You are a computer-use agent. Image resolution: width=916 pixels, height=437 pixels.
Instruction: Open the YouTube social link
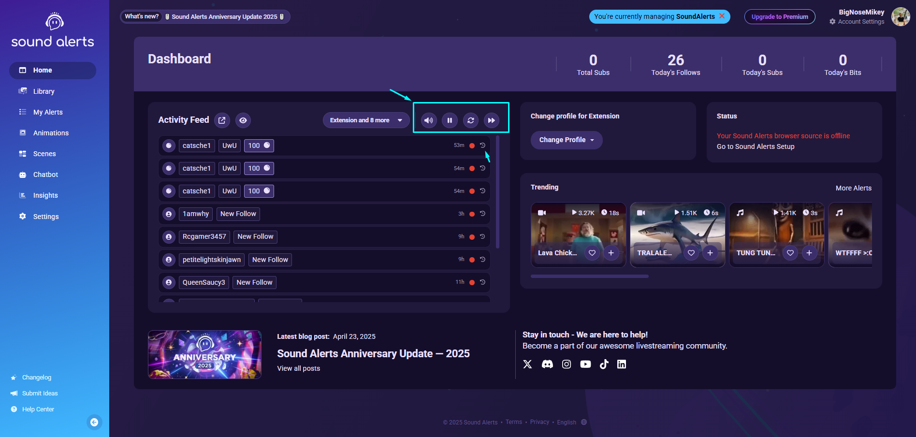pos(585,364)
